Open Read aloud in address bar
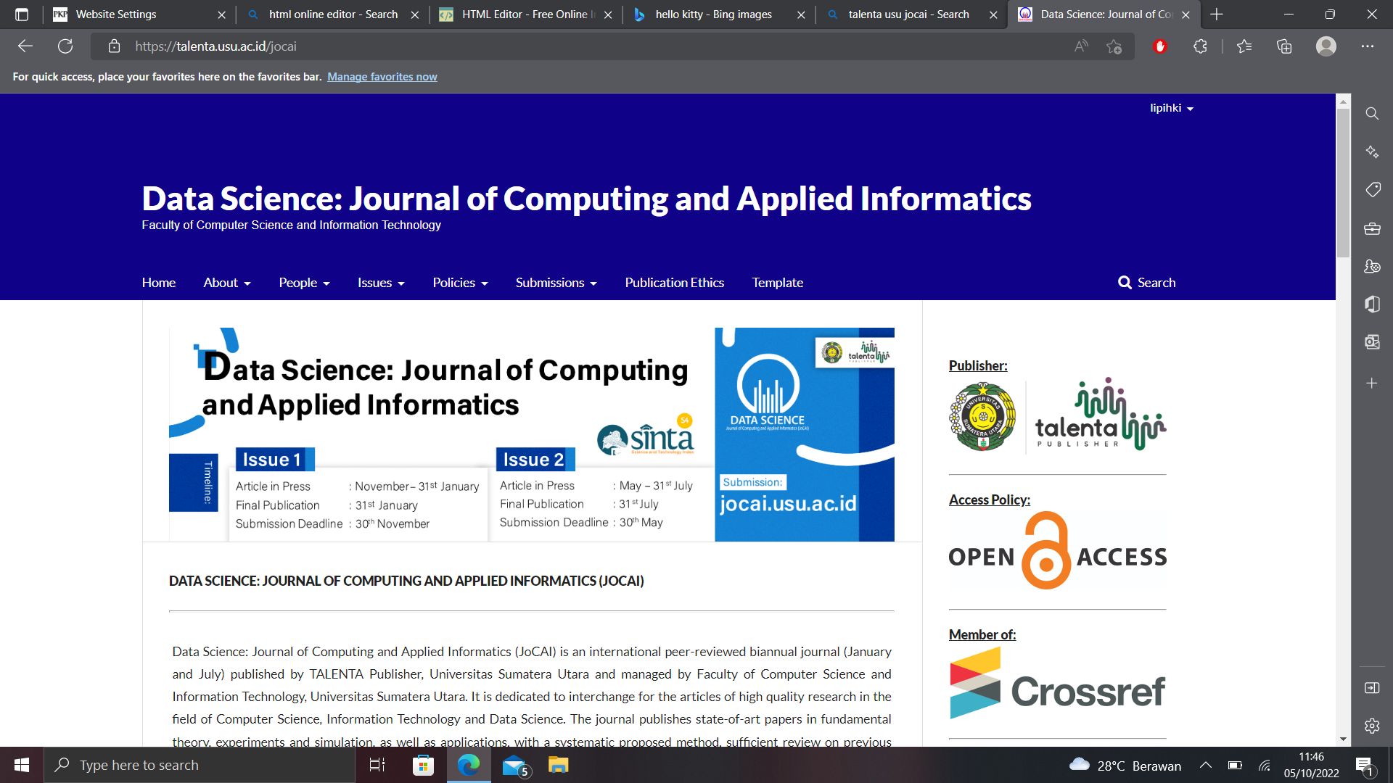1393x783 pixels. (x=1081, y=46)
